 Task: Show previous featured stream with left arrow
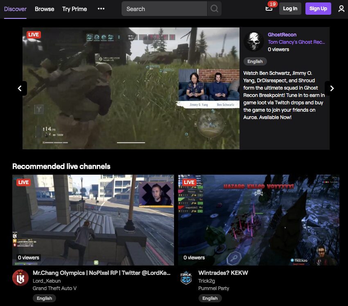[x=20, y=88]
